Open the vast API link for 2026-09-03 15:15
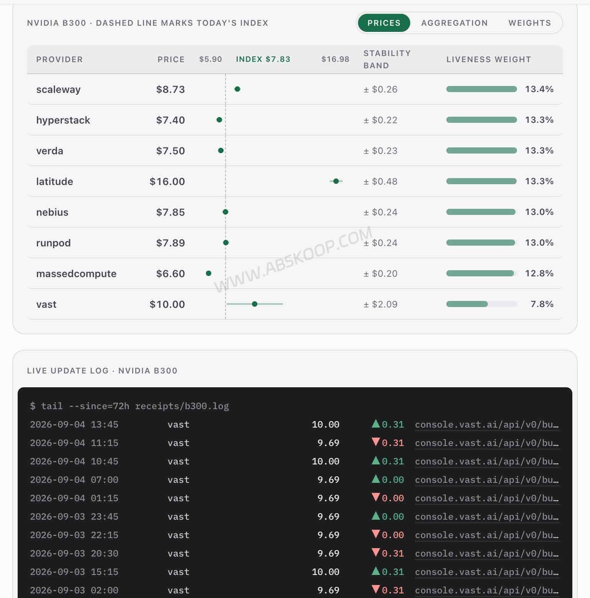590x598 pixels. (x=487, y=572)
